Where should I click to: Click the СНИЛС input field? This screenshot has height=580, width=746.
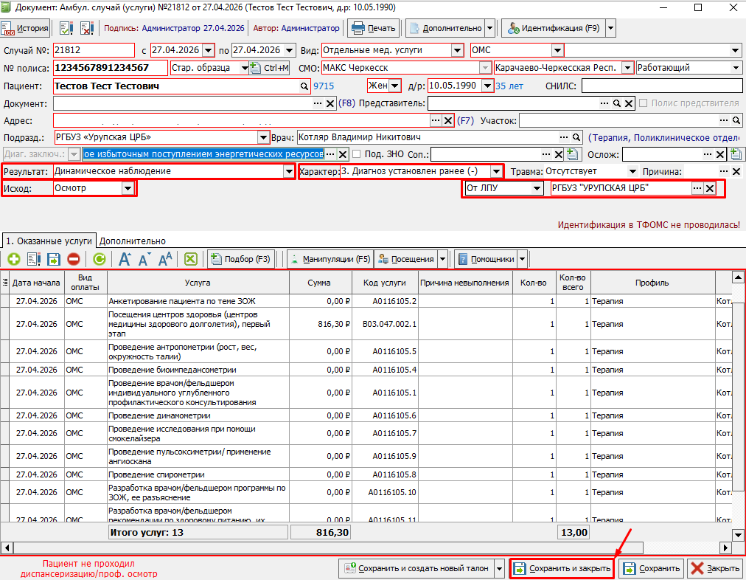click(x=660, y=86)
